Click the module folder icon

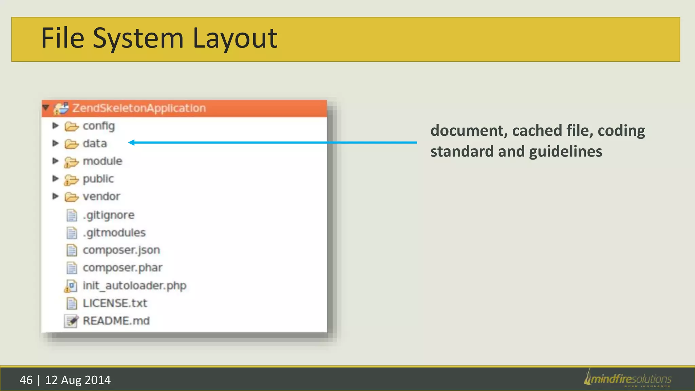tap(71, 162)
